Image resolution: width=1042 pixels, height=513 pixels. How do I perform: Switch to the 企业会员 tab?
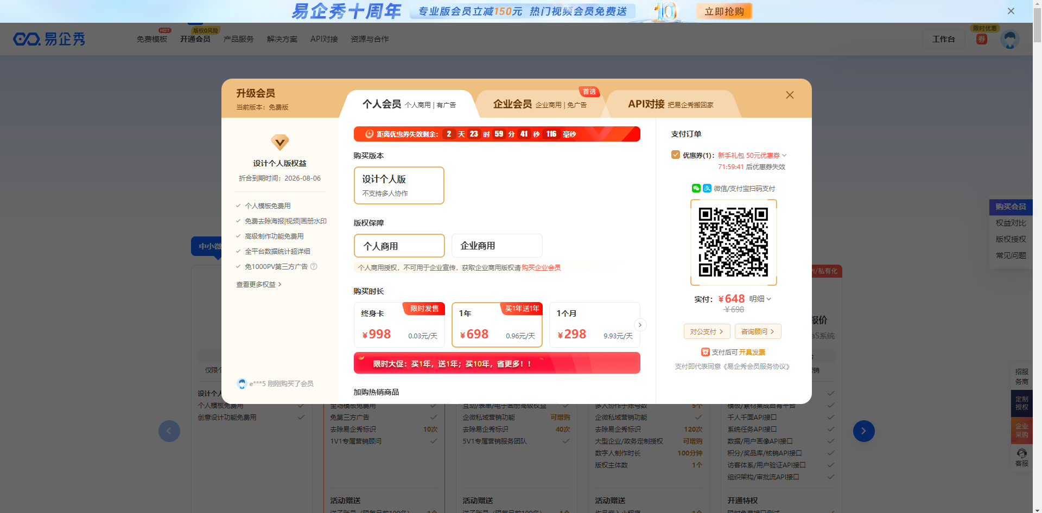point(539,104)
